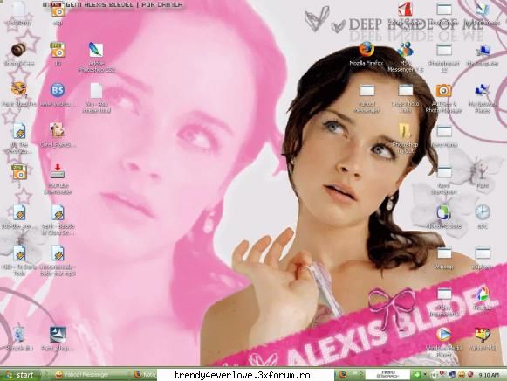
Task: Open the Paint Shop shortcut beside Recycle Bin
Action: pos(58,335)
